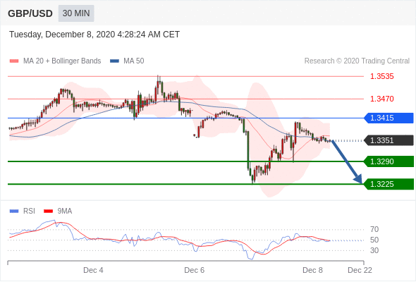Click the Dec 8 date axis label
416x282 pixels.
pyautogui.click(x=312, y=270)
